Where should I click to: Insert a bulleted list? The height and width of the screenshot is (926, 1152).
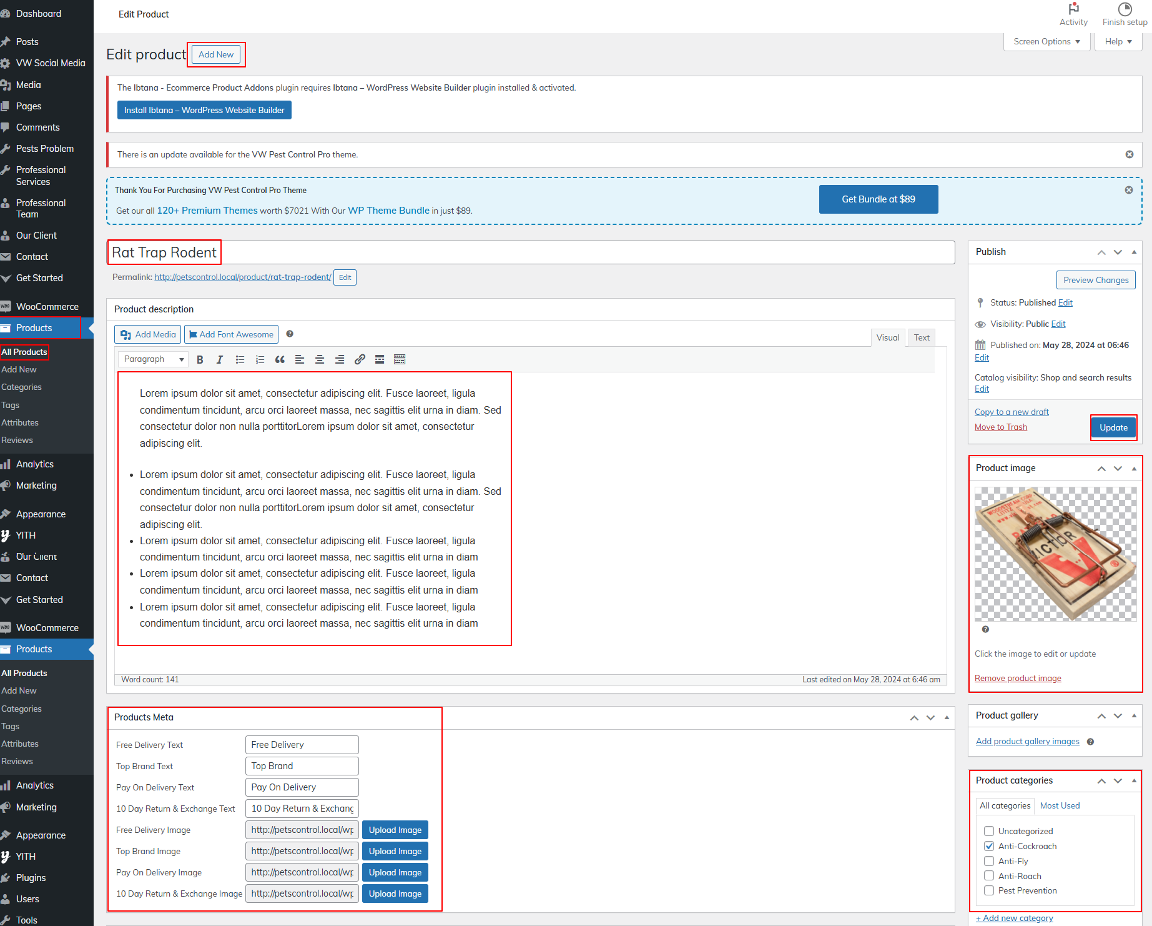point(240,359)
